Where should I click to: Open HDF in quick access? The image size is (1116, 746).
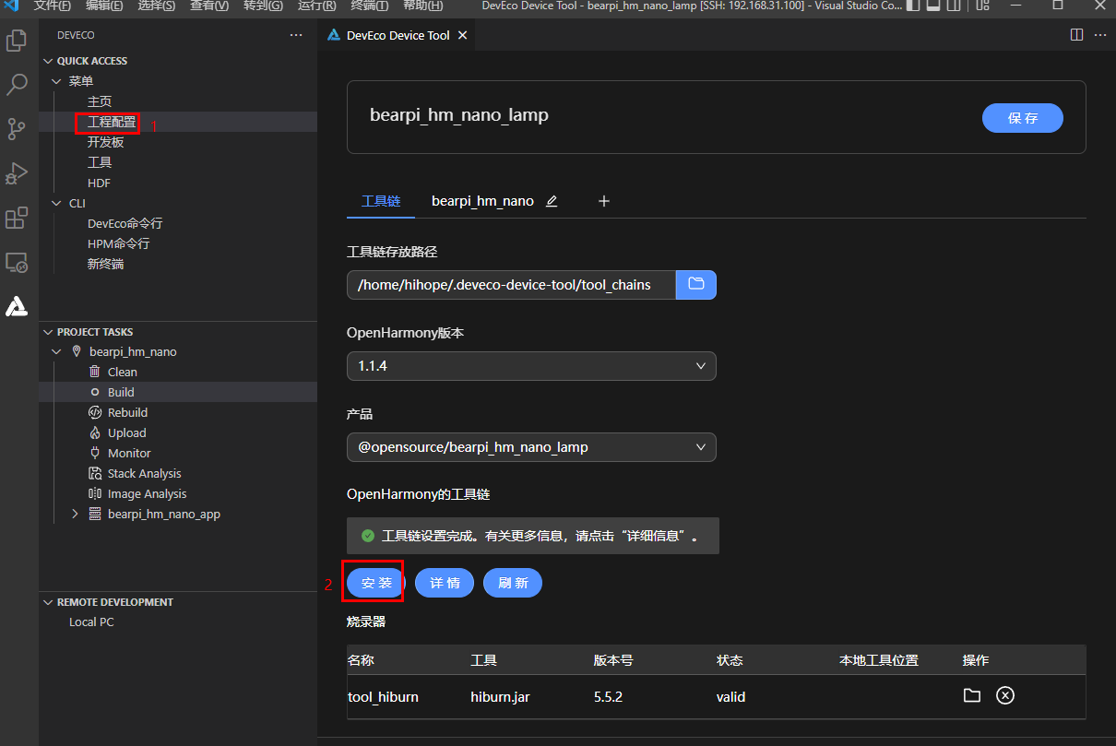pyautogui.click(x=99, y=183)
